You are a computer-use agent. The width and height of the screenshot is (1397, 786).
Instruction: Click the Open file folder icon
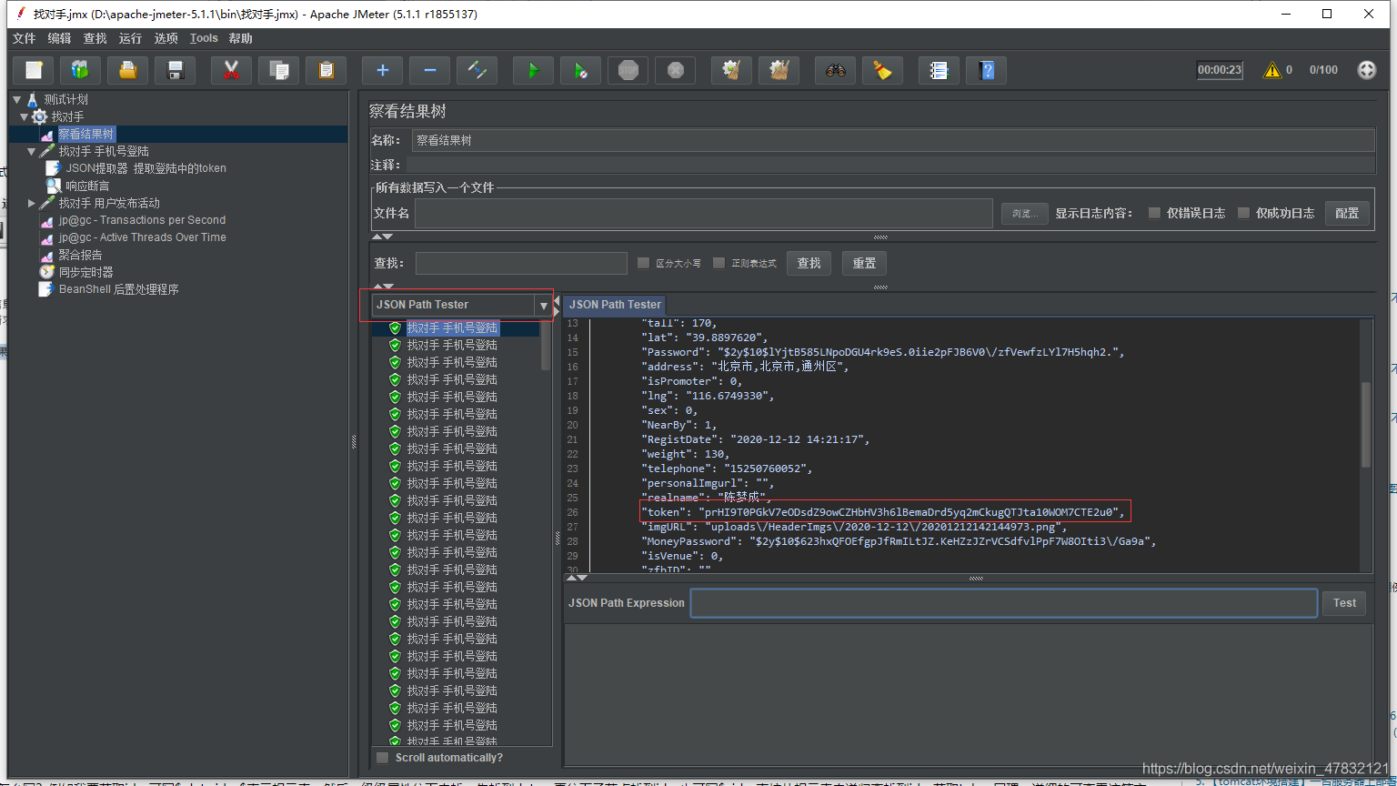pos(128,70)
